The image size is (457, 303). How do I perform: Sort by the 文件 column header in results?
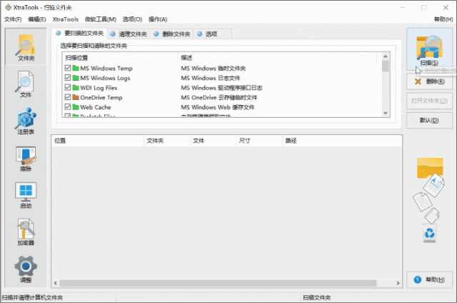point(213,141)
